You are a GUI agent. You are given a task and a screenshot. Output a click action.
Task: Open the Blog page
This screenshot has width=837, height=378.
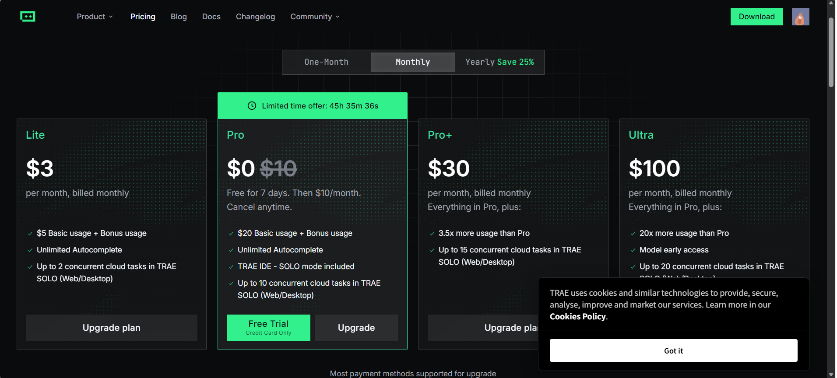click(179, 17)
